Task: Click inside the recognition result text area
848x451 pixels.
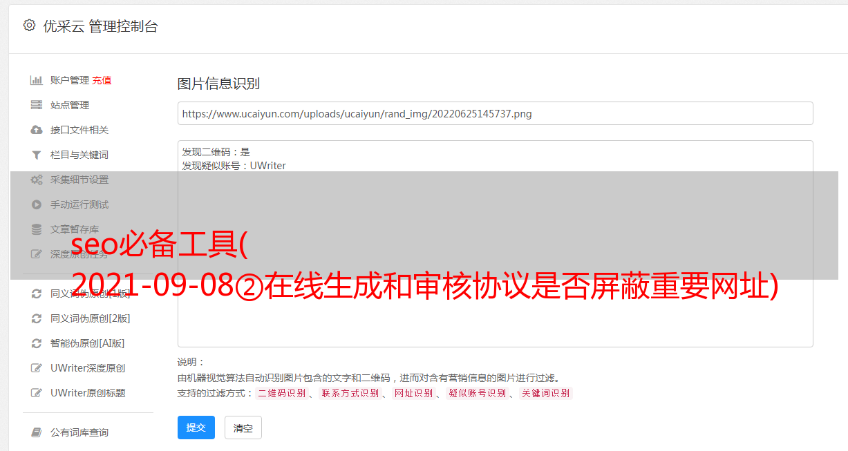Action: click(495, 244)
